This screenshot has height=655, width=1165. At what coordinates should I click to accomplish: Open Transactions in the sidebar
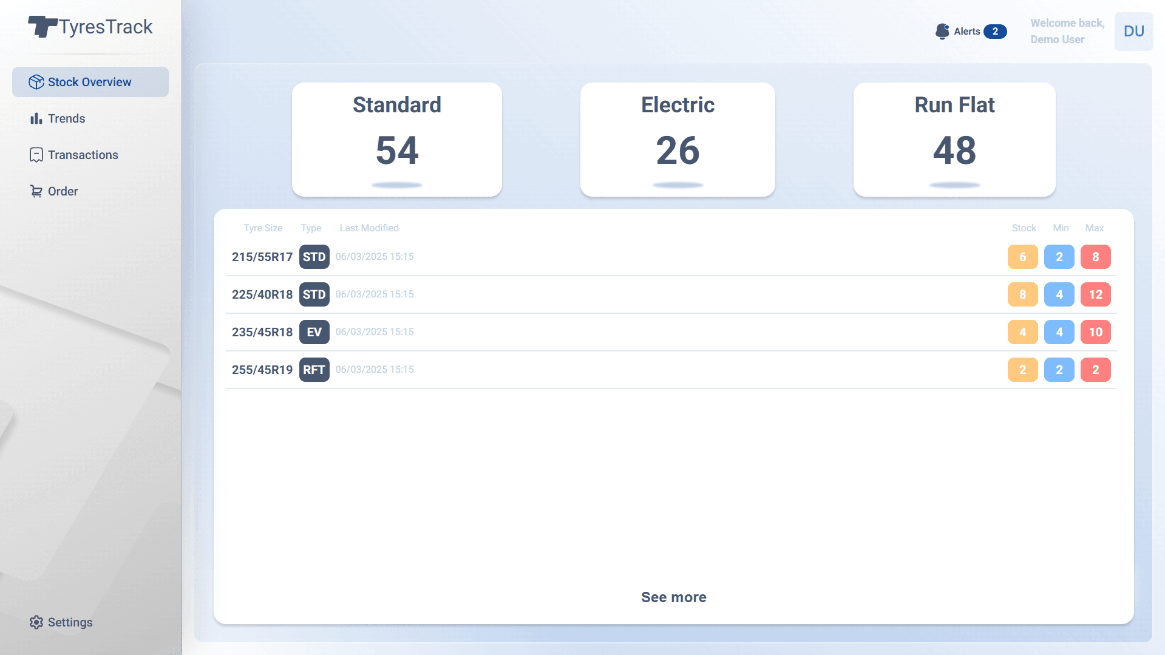pyautogui.click(x=90, y=155)
